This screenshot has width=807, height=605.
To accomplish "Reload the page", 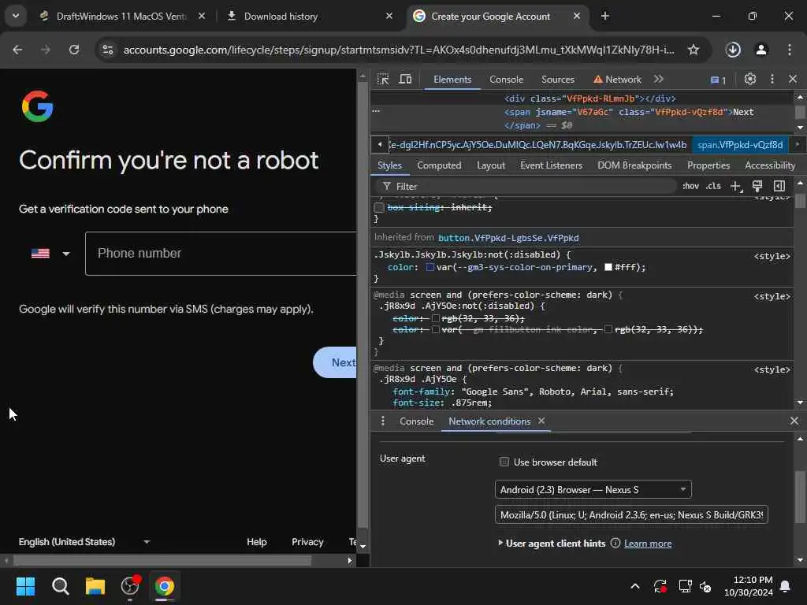I will pyautogui.click(x=74, y=50).
